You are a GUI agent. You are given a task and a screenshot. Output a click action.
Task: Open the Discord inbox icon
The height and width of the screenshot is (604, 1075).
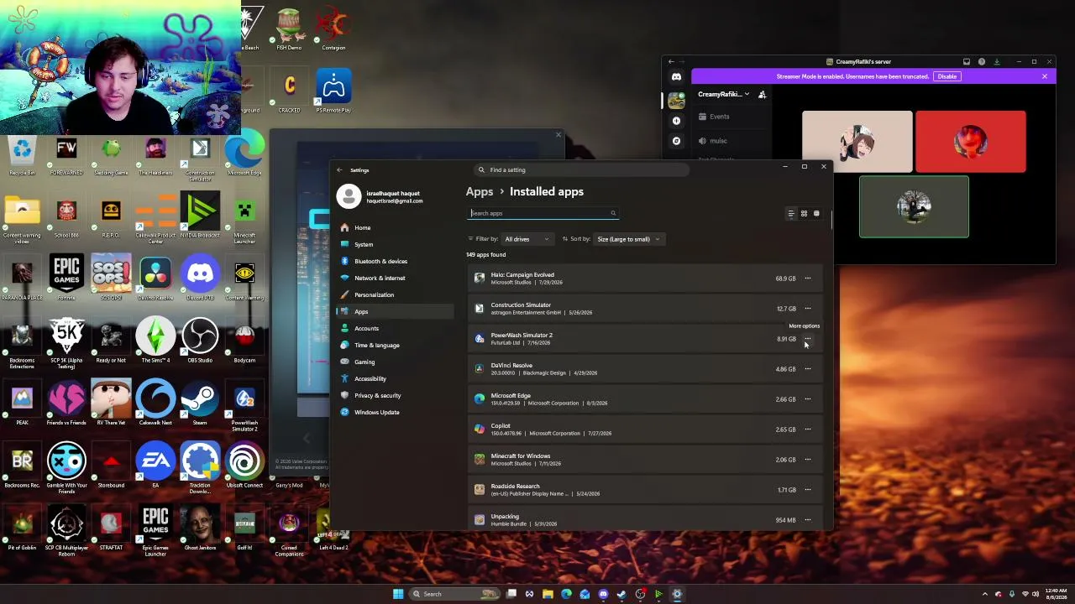[967, 61]
